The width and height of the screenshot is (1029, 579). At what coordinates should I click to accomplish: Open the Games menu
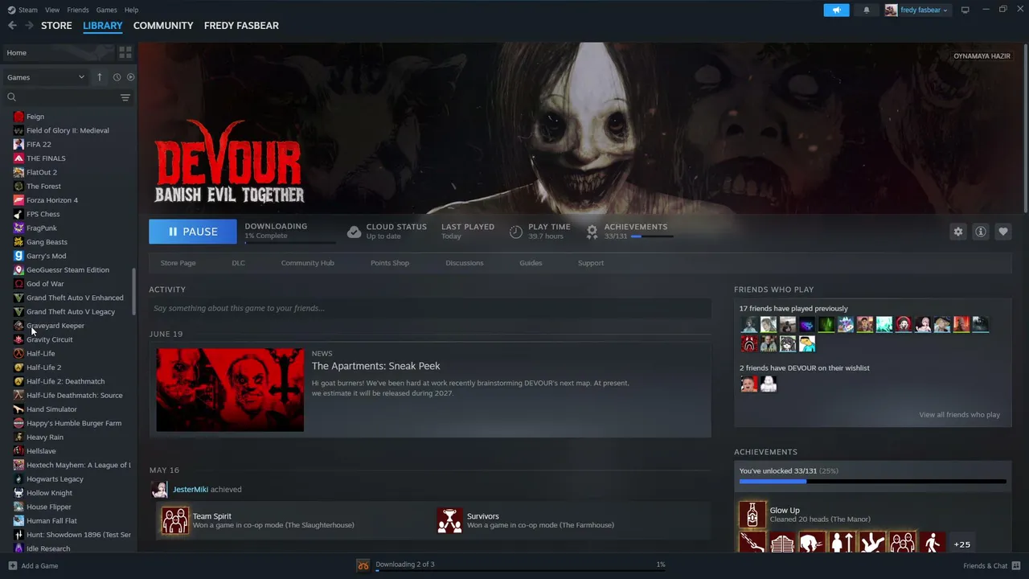point(106,10)
